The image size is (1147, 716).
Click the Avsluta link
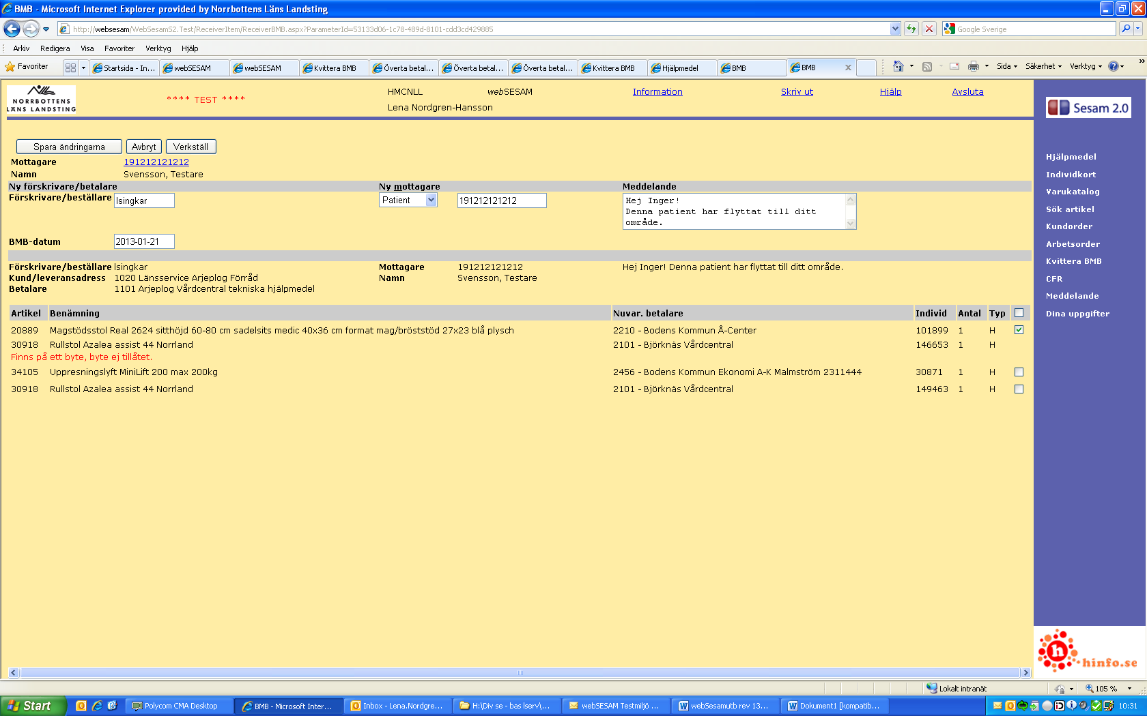[967, 92]
